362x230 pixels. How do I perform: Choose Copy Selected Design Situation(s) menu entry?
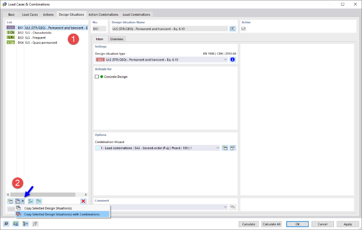(x=62, y=208)
